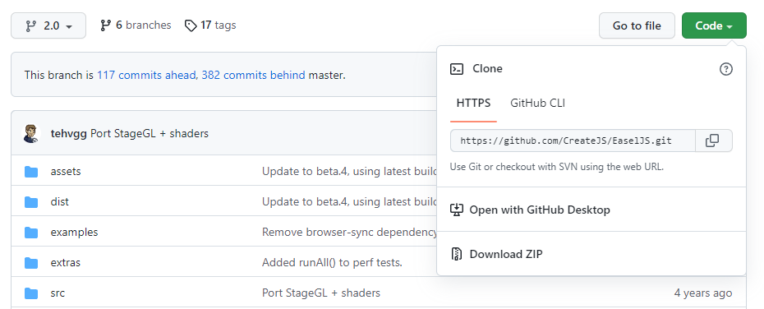
Task: Open 382 commits behind comparison link
Action: (253, 75)
